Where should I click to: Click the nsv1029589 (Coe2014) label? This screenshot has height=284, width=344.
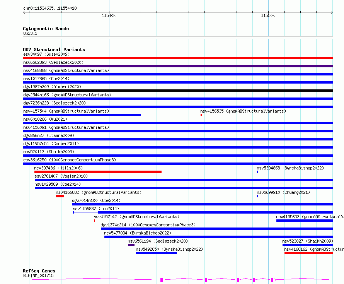[x=58, y=184]
